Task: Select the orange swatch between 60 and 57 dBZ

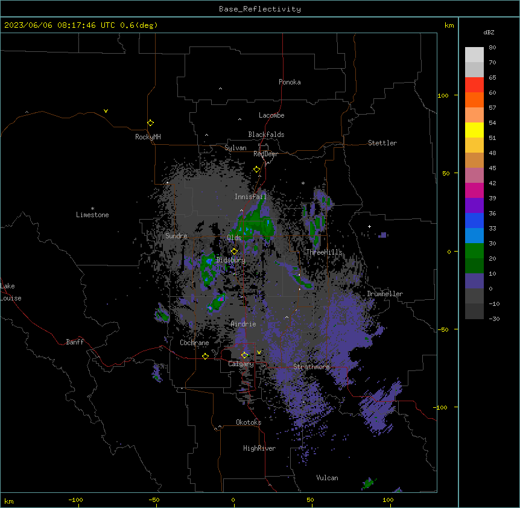Action: point(474,100)
